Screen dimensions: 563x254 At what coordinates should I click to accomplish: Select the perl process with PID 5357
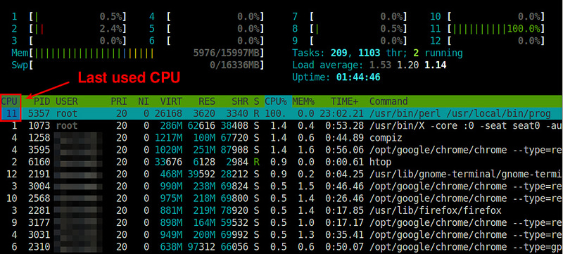pyautogui.click(x=281, y=114)
